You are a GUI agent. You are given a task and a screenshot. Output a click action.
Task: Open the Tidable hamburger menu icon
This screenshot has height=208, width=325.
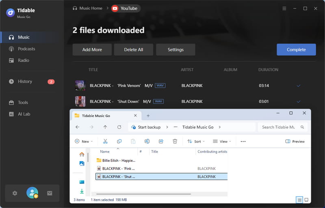284,8
